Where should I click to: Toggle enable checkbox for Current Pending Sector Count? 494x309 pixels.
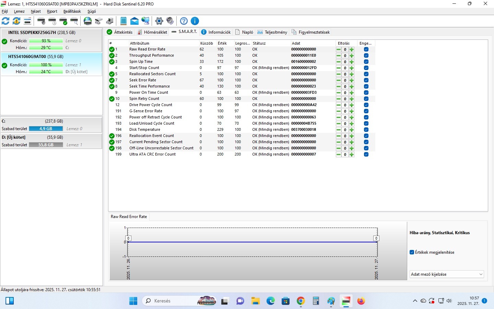click(x=366, y=142)
